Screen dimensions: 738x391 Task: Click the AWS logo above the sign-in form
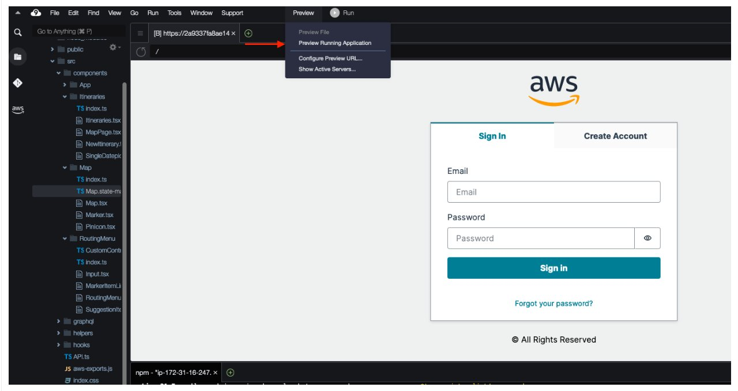[x=553, y=90]
